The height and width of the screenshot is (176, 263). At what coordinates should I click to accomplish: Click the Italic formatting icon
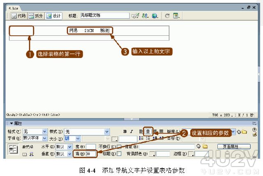(x=131, y=132)
